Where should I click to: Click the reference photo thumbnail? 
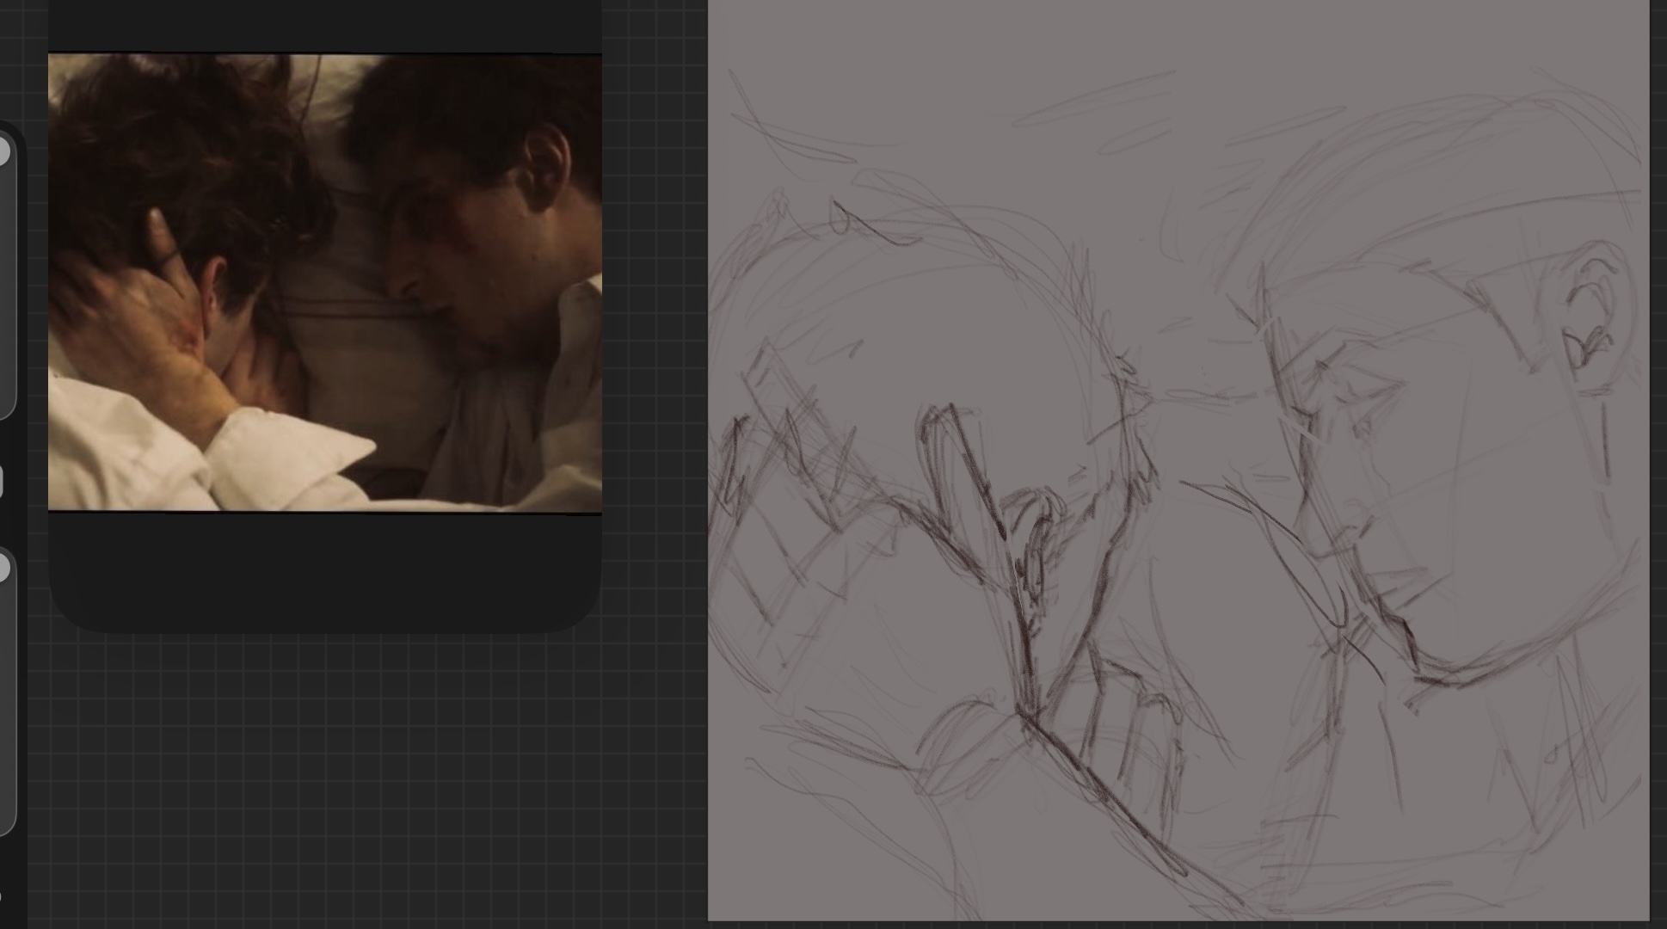tap(324, 282)
